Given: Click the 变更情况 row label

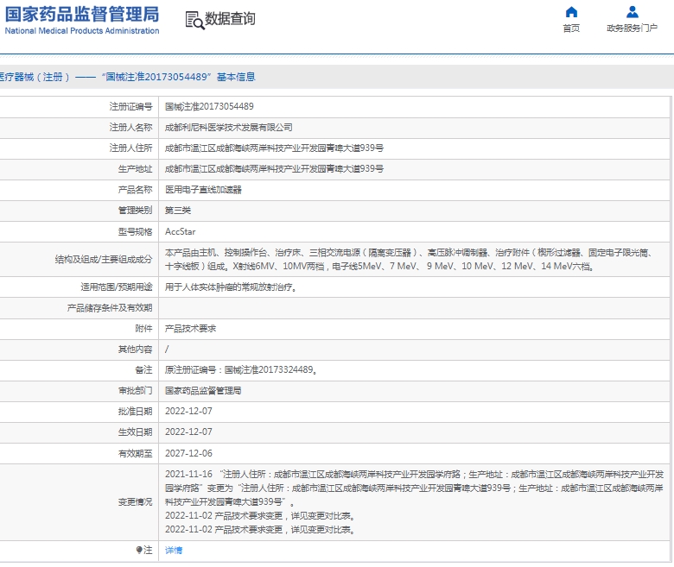Looking at the screenshot, I should point(135,501).
